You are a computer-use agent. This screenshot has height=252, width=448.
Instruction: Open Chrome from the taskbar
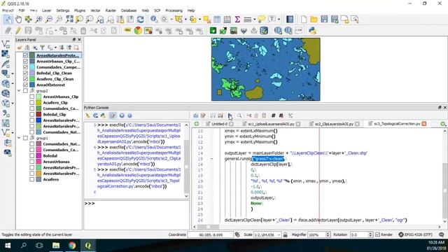click(x=72, y=246)
